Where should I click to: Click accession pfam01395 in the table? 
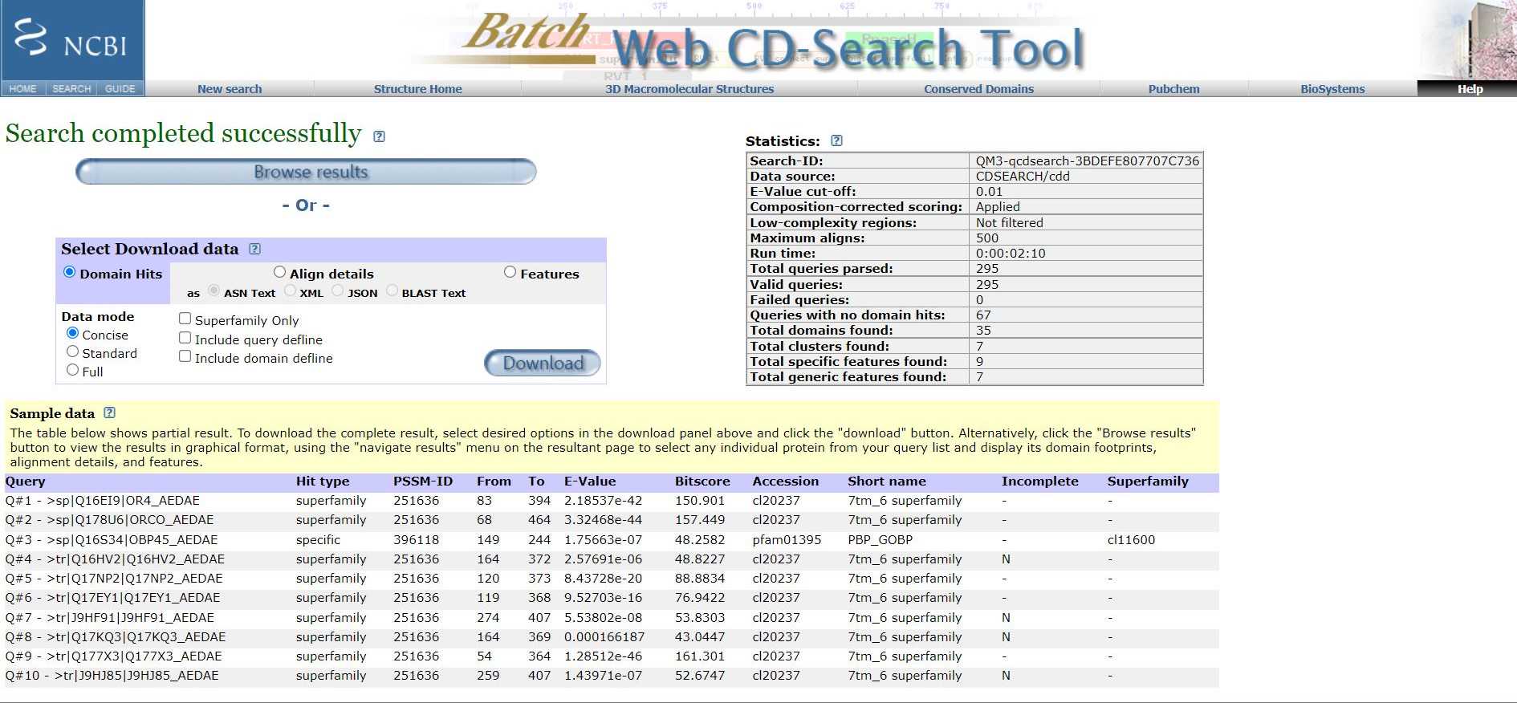pos(787,540)
